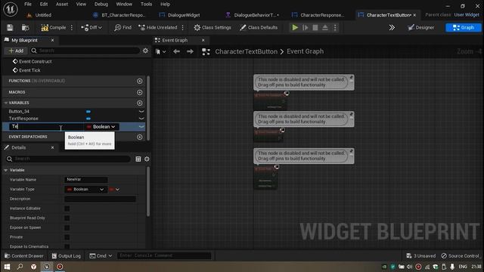The image size is (484, 272).
Task: Click the Save icon in the toolbar
Action: 10,27
